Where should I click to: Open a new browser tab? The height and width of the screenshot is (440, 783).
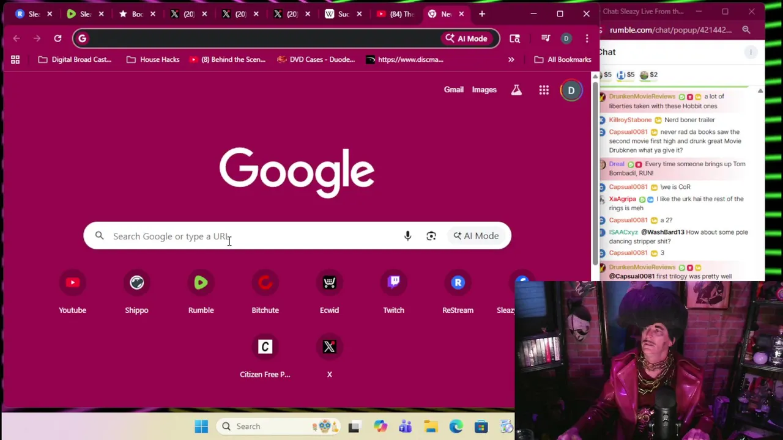point(482,13)
